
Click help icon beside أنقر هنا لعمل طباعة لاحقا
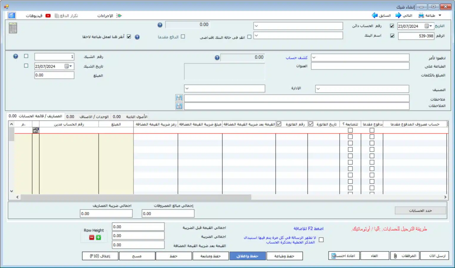coord(137,37)
